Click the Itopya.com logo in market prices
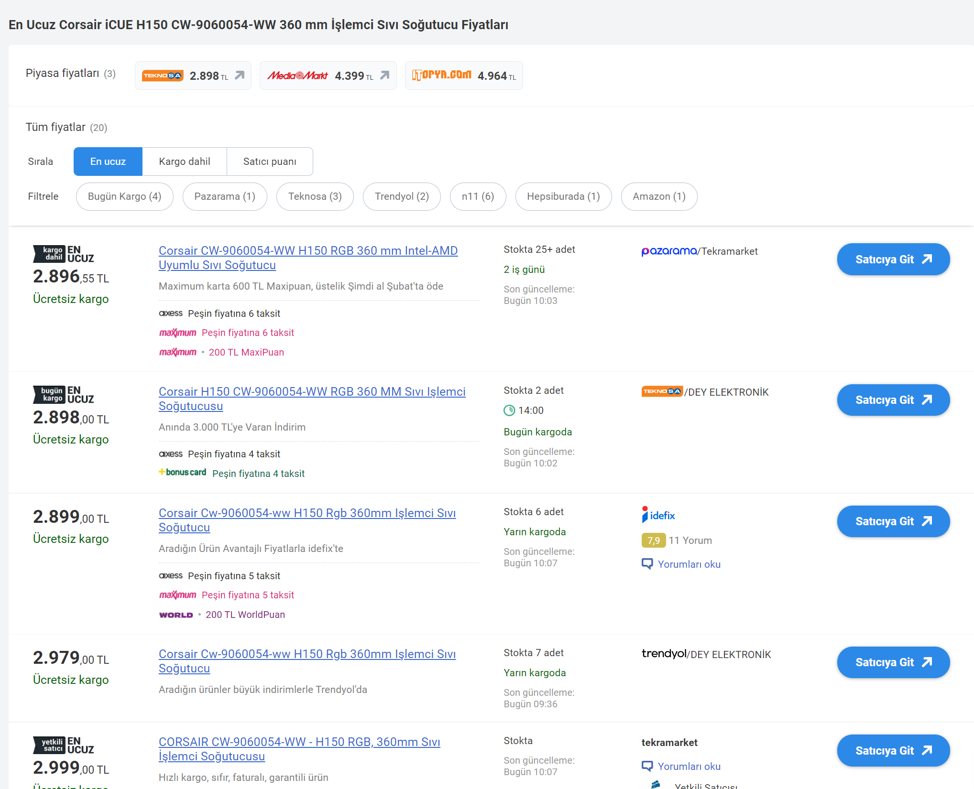Viewport: 974px width, 789px height. click(x=442, y=75)
